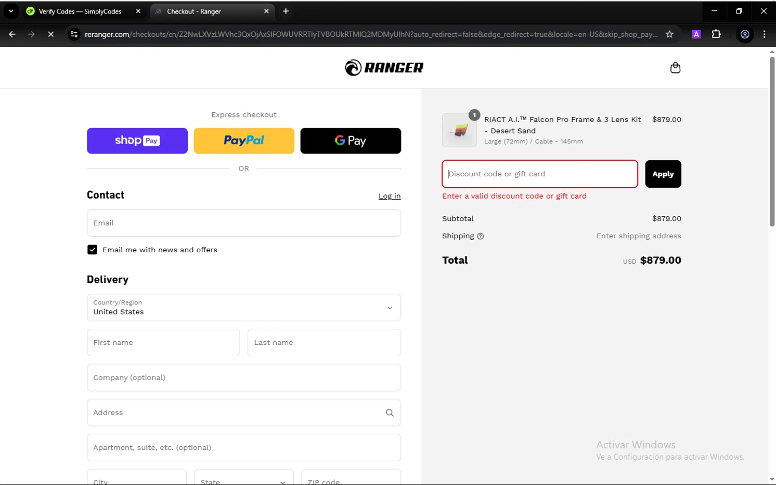Screen dimensions: 776x485
Task: Stop loading the page
Action: click(51, 34)
